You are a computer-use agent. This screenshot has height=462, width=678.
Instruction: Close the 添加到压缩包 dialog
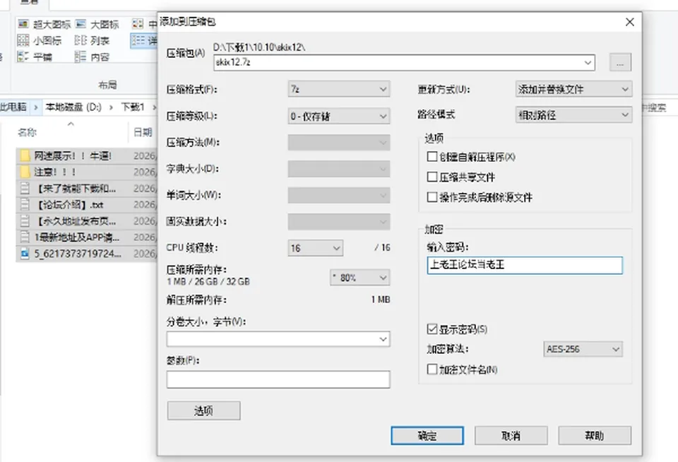click(629, 22)
